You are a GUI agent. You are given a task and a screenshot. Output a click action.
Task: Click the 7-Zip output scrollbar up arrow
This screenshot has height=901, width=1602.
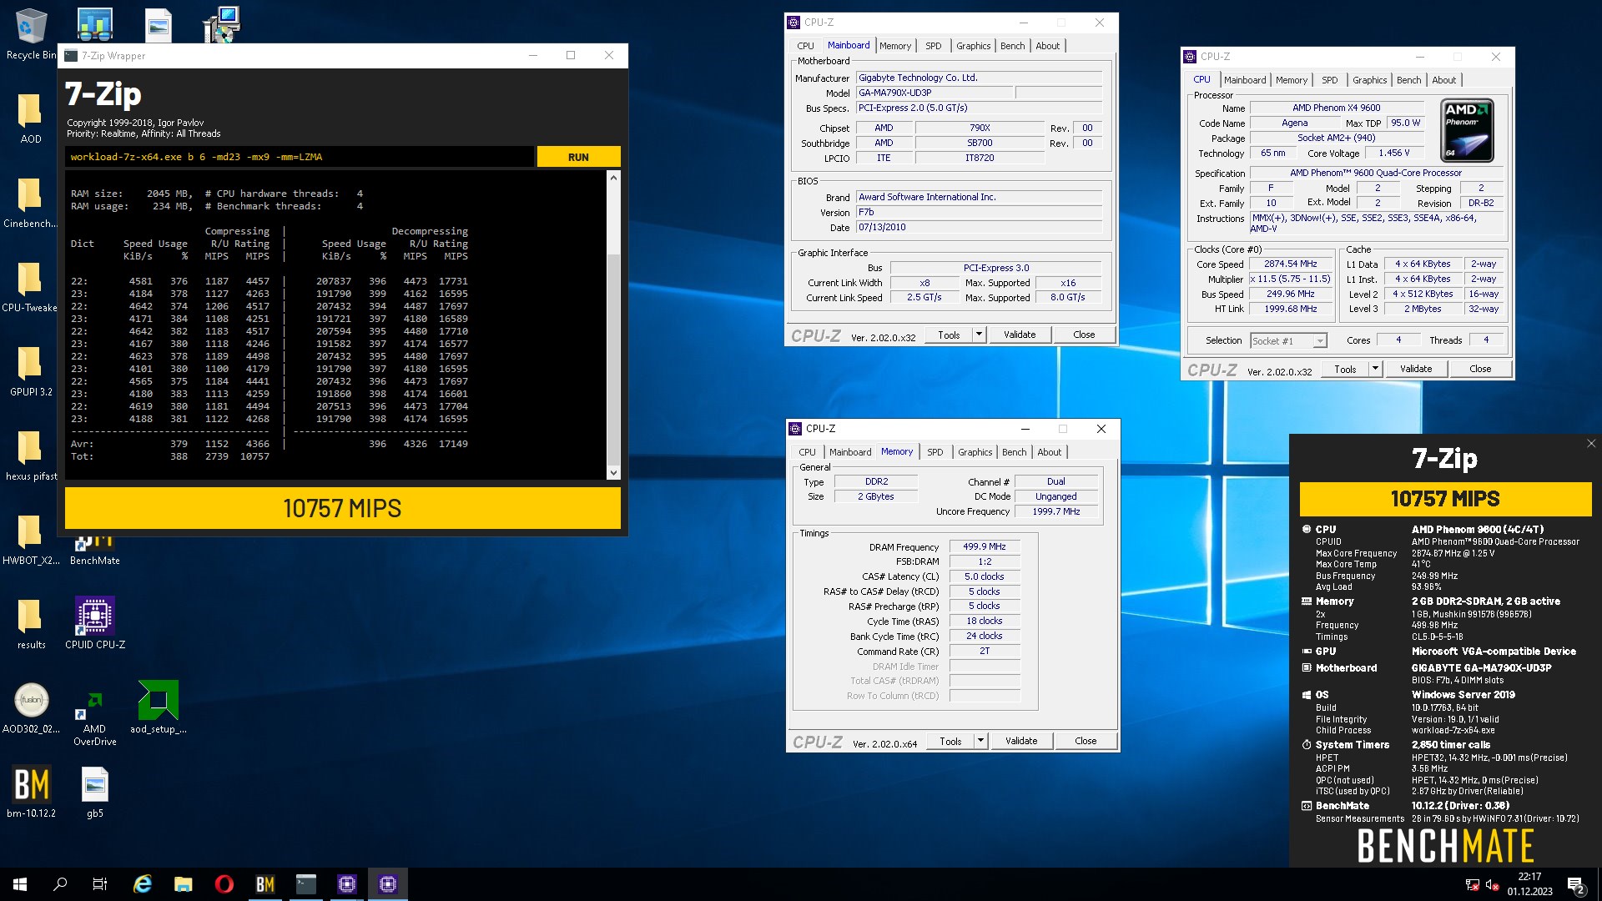[613, 178]
